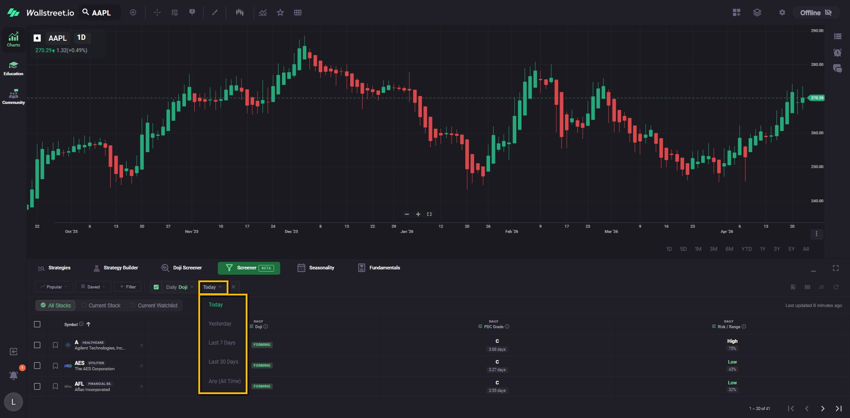This screenshot has height=418, width=850.
Task: Expand the Popular dropdown
Action: click(x=54, y=287)
